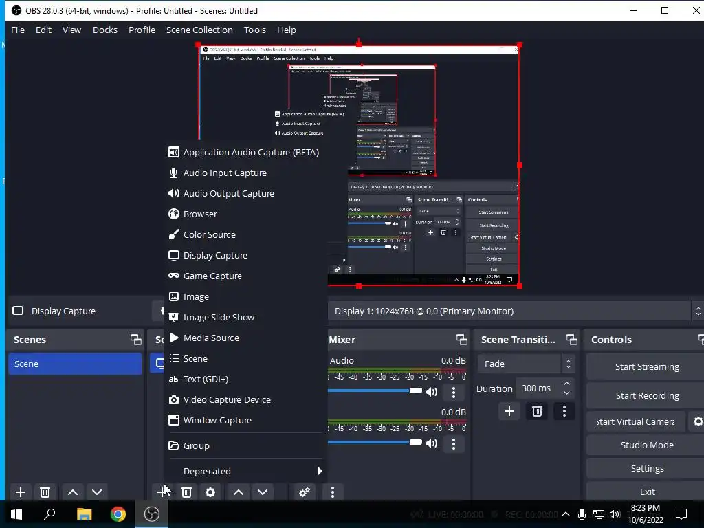704x528 pixels.
Task: Open the Fade transition dropdown
Action: (x=526, y=364)
